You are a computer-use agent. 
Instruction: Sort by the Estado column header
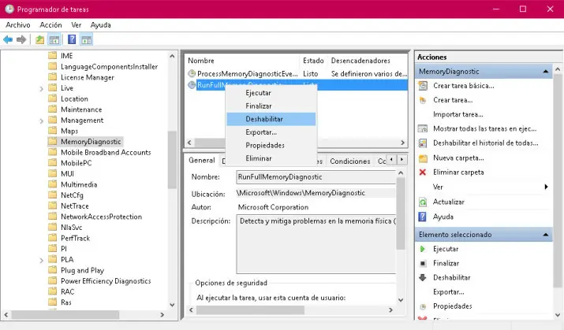(313, 61)
